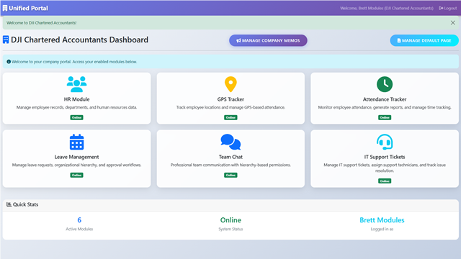The image size is (461, 259).
Task: Click 'Monitor employee attendance' description
Action: pyautogui.click(x=385, y=107)
